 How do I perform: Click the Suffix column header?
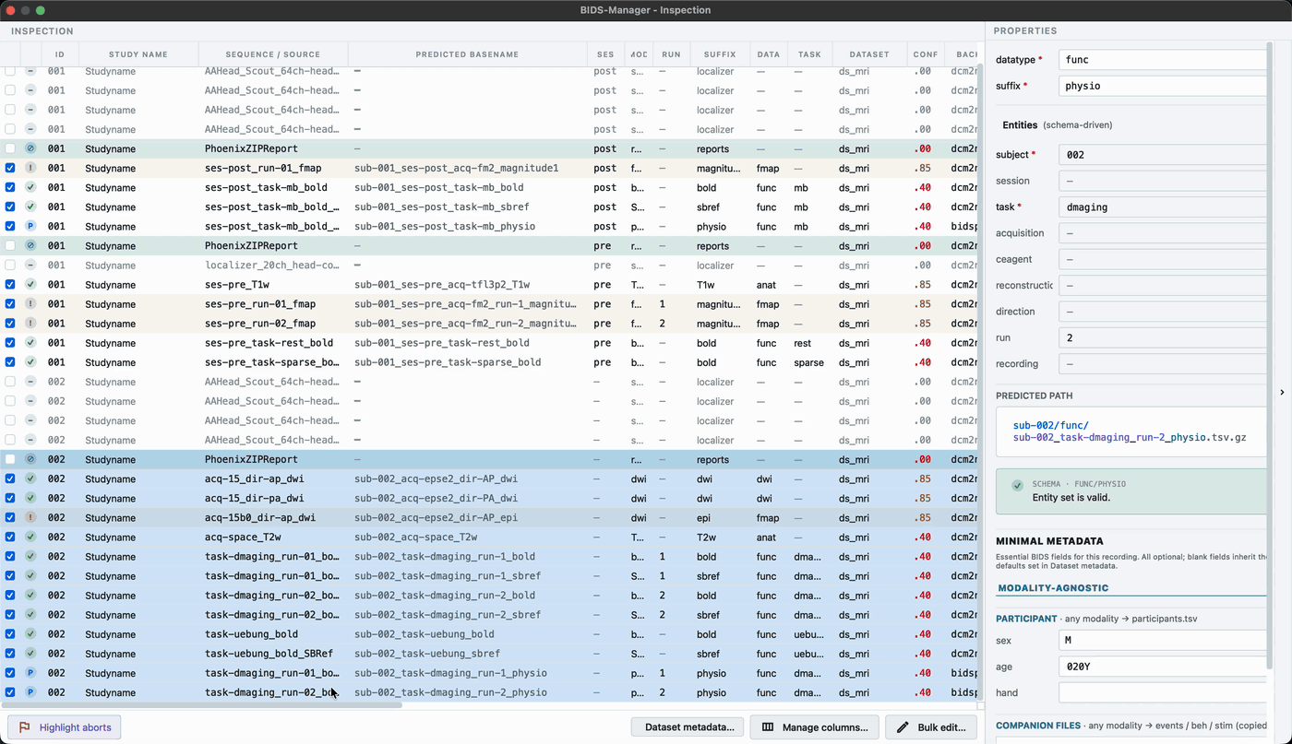tap(720, 54)
